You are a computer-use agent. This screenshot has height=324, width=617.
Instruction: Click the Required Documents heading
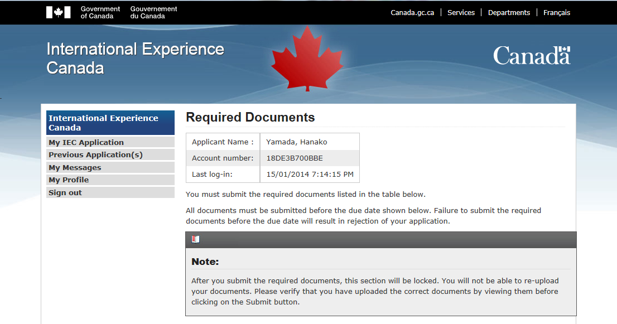coord(250,117)
